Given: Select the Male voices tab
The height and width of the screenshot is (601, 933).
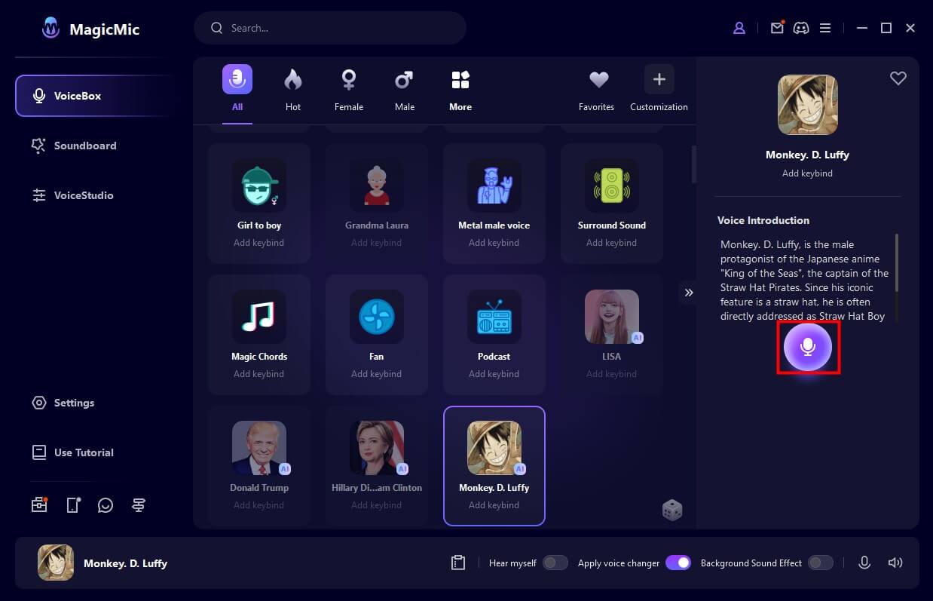Looking at the screenshot, I should coord(405,89).
